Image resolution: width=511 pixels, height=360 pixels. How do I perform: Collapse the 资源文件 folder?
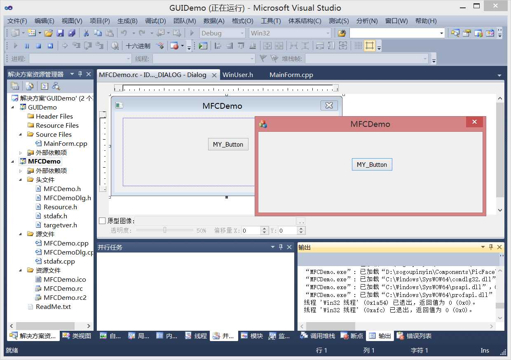coord(21,271)
